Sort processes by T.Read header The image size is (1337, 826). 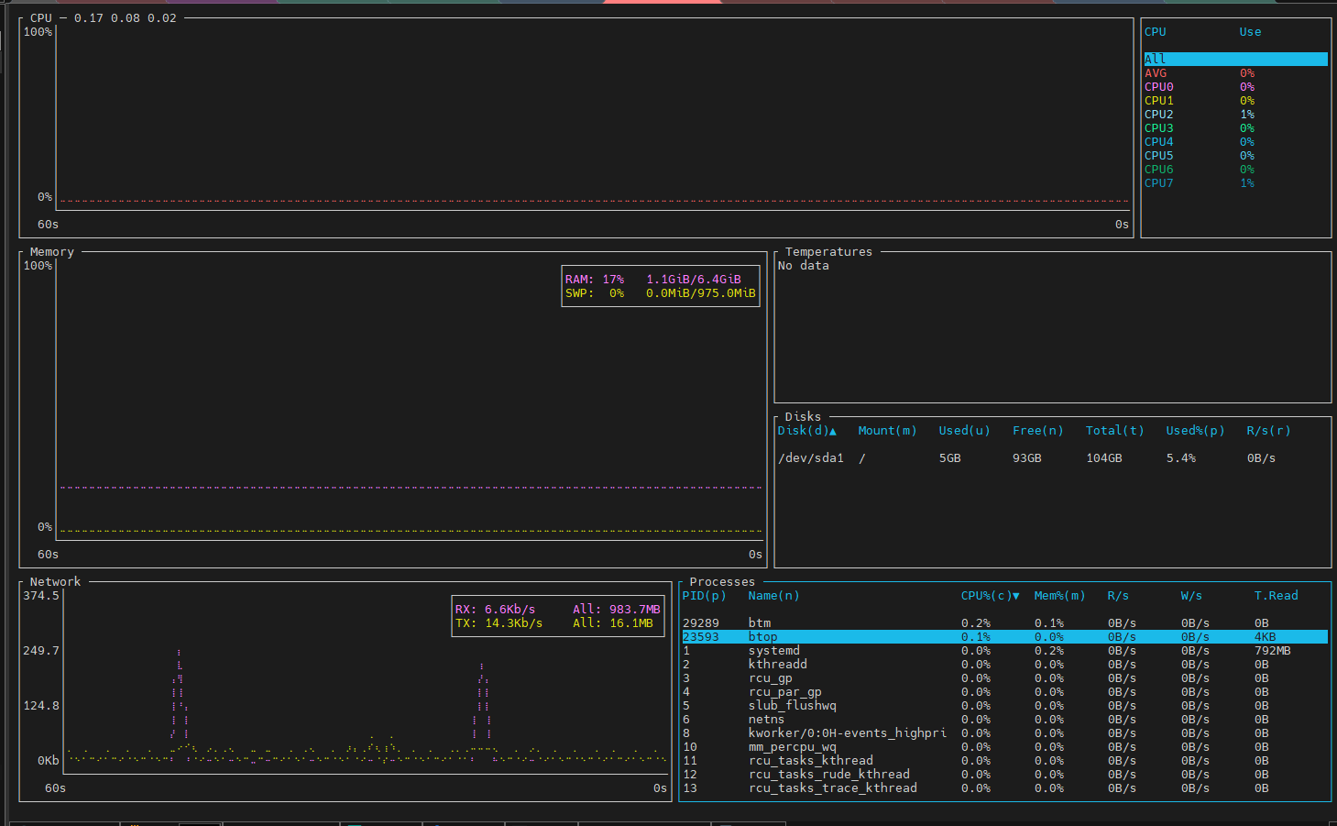coord(1276,595)
